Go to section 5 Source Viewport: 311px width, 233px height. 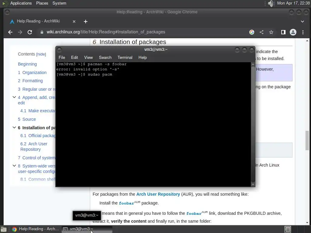(27, 119)
